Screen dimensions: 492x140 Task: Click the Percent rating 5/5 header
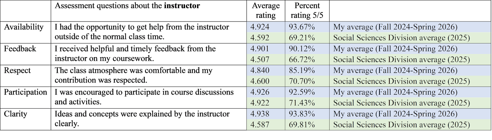coord(307,11)
